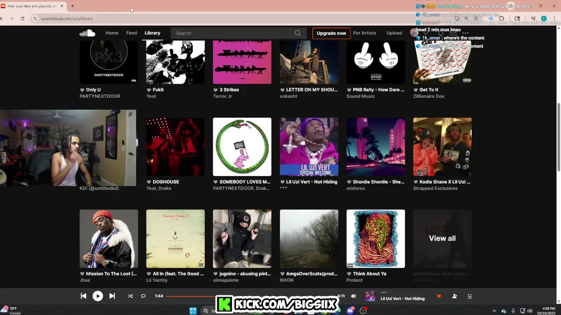The width and height of the screenshot is (561, 315).
Task: Go to the Upload page
Action: (394, 33)
